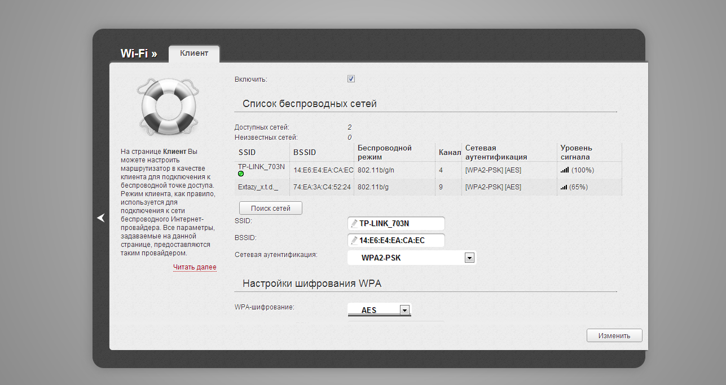Select the Extazy_x.t.d._ network row

(258, 187)
